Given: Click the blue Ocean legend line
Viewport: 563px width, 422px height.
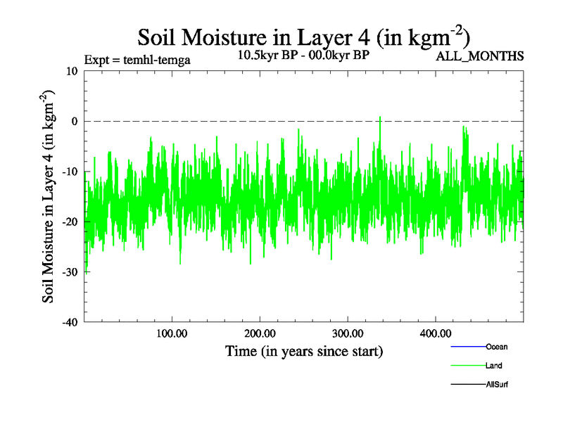Looking at the screenshot, I should (x=467, y=347).
